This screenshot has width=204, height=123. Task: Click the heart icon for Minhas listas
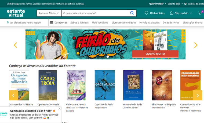(147, 13)
